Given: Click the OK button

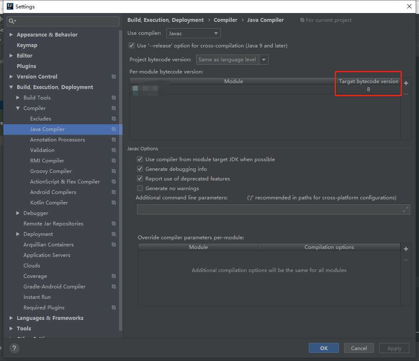Looking at the screenshot, I should tap(323, 348).
